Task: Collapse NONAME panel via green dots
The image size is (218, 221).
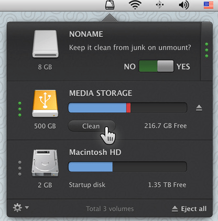Action: click(x=206, y=50)
